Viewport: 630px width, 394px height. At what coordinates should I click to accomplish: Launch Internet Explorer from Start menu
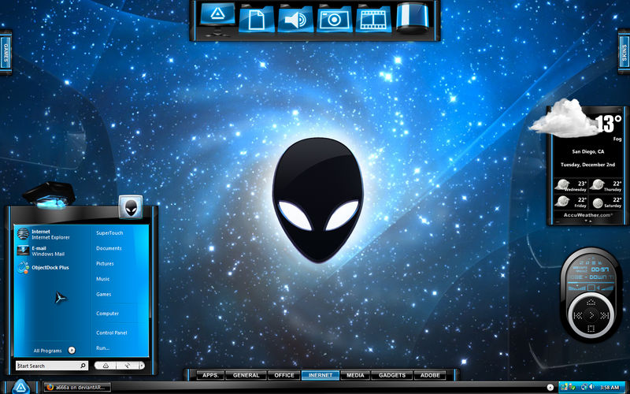coord(44,234)
